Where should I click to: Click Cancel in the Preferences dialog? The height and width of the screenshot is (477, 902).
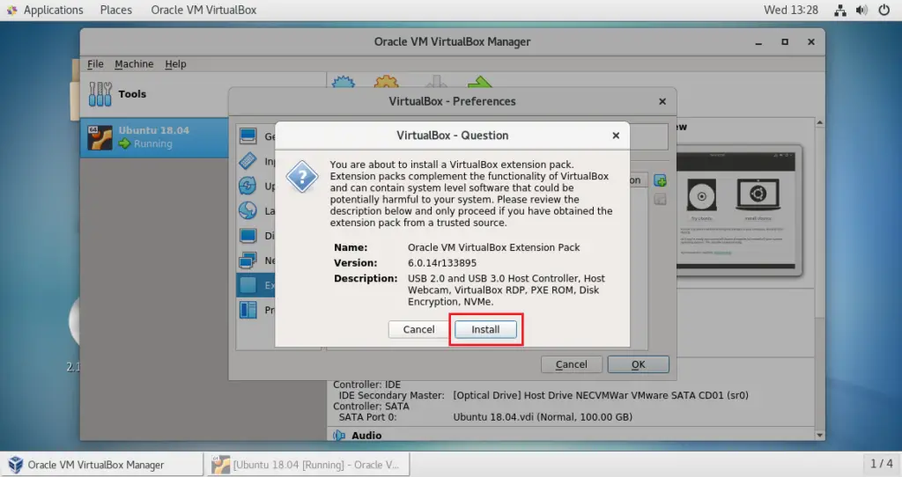coord(571,364)
